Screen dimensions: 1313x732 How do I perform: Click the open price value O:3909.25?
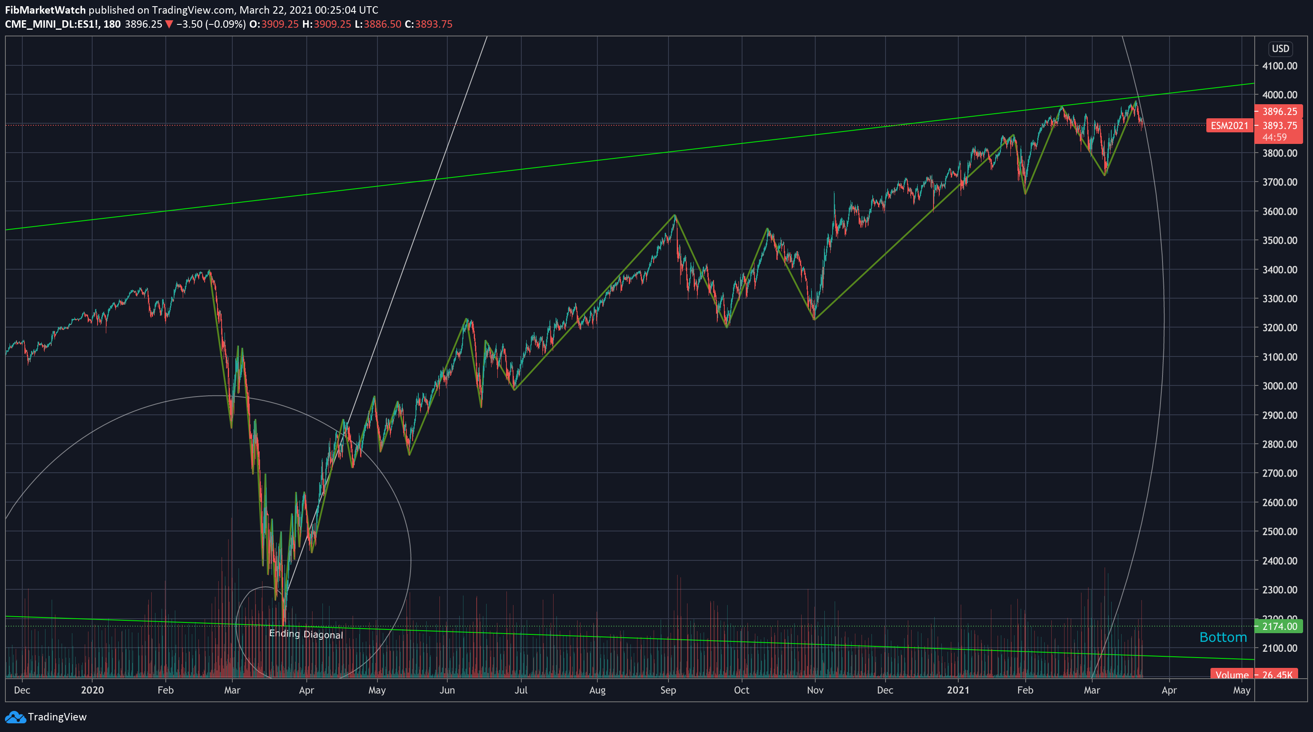274,24
